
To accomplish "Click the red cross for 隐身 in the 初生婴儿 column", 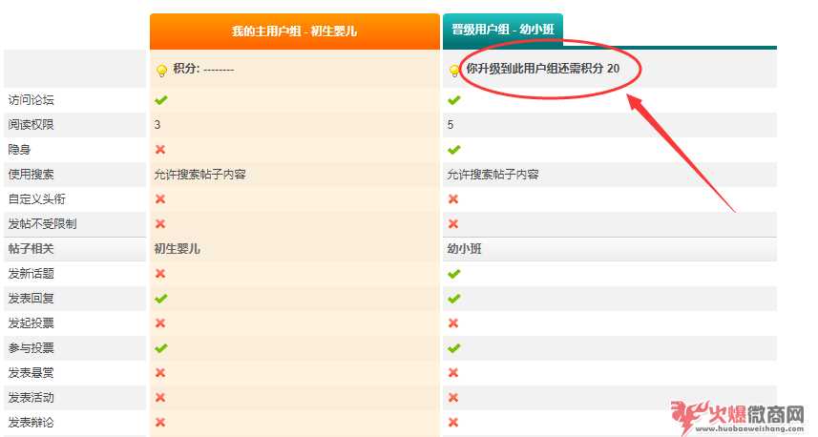I will click(x=160, y=150).
